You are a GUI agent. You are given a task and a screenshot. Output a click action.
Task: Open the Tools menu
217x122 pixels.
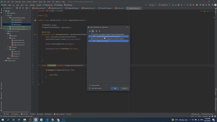tap(49, 2)
